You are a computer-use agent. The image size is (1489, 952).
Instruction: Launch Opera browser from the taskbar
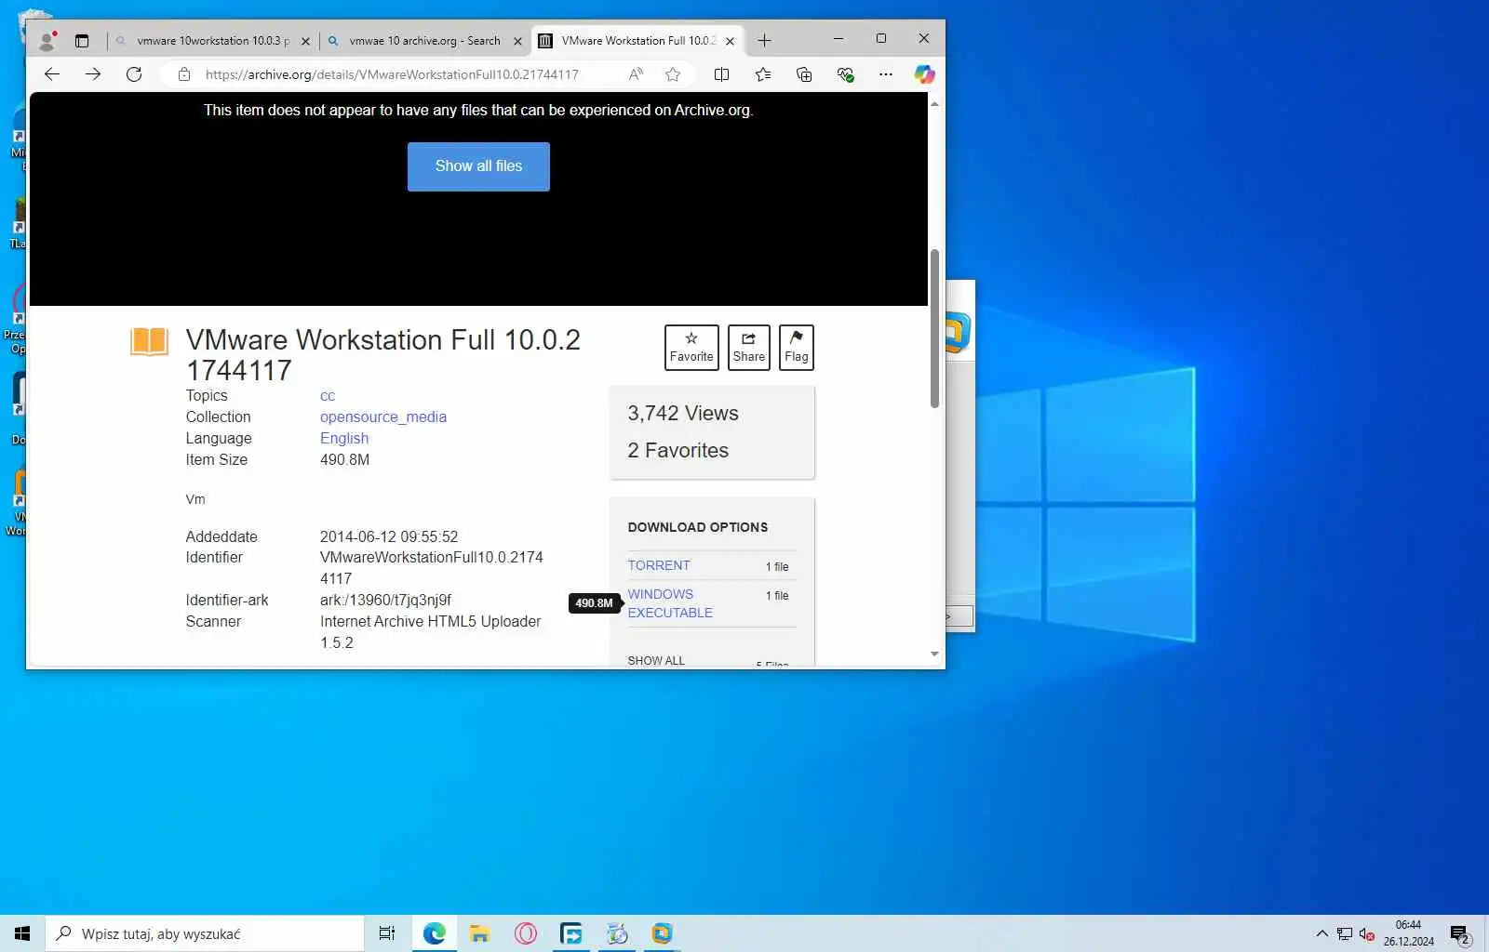[x=526, y=933]
